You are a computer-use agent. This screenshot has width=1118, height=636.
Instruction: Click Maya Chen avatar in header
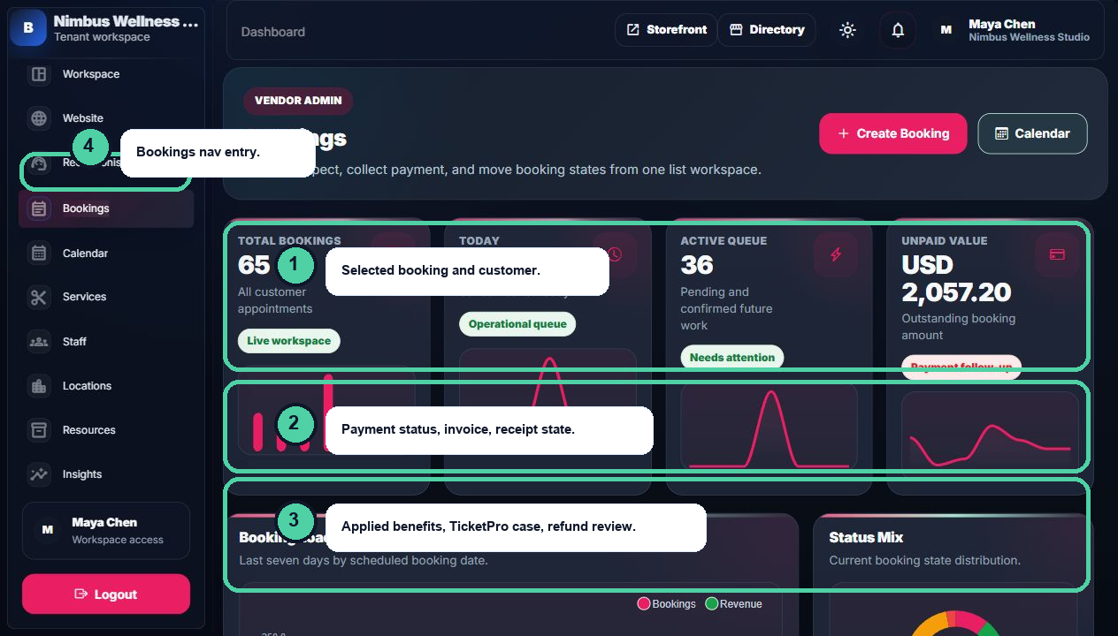(x=946, y=30)
